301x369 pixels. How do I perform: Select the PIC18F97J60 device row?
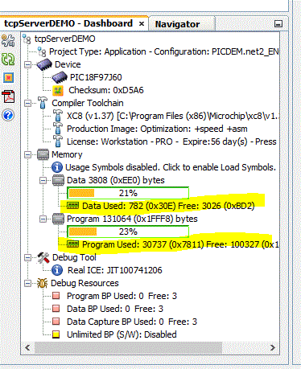[x=96, y=77]
